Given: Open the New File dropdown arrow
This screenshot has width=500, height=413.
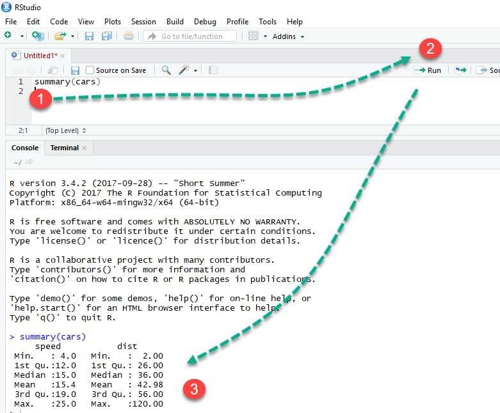Looking at the screenshot, I should point(22,36).
